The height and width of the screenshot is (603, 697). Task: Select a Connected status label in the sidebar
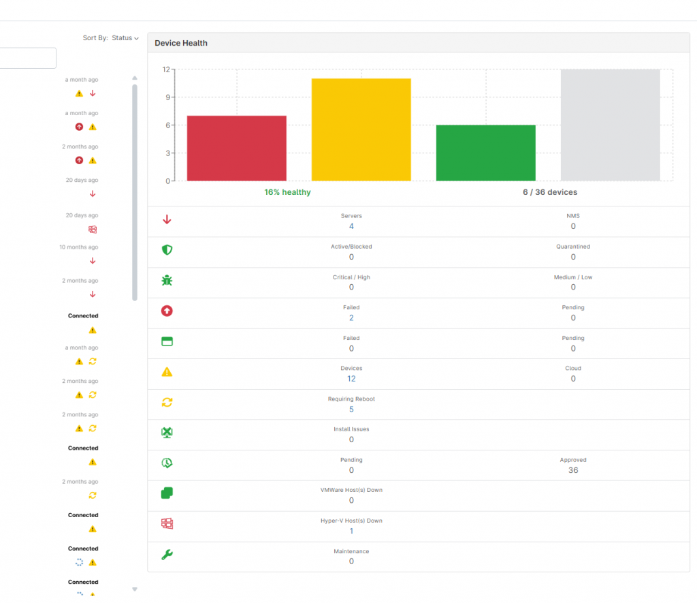coord(82,315)
